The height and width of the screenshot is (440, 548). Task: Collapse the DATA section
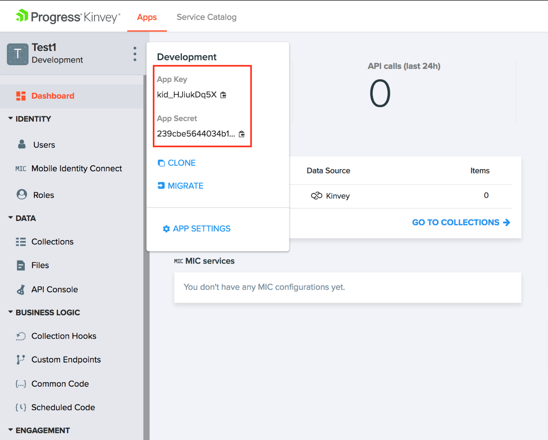(x=11, y=218)
